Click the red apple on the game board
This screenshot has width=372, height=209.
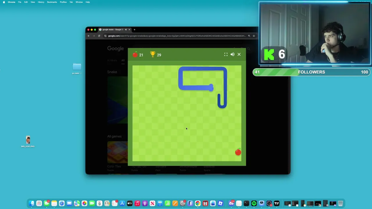238,152
